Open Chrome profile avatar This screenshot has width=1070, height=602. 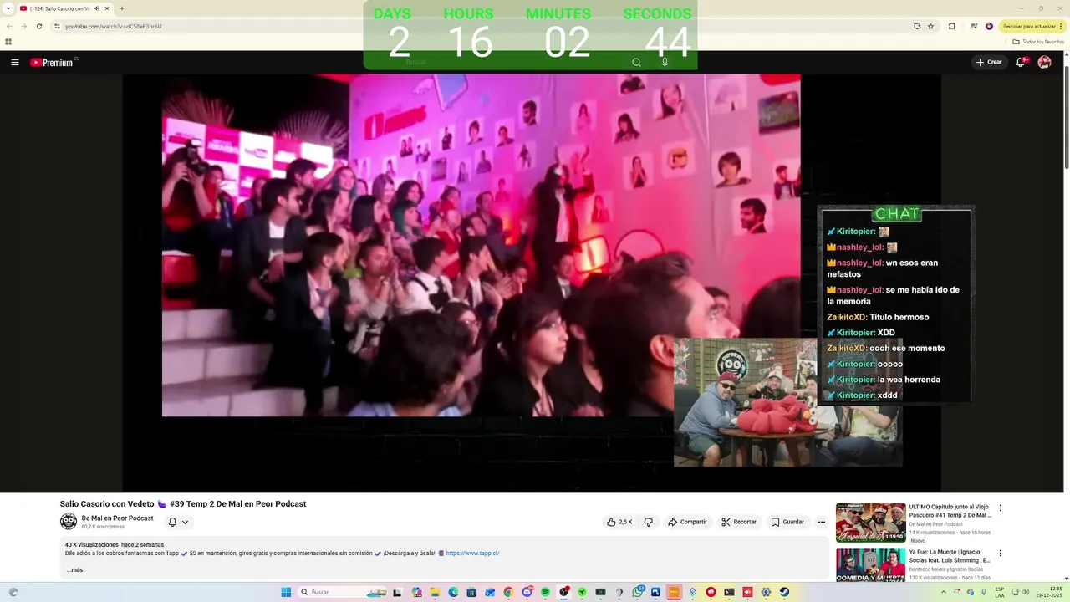(x=989, y=26)
